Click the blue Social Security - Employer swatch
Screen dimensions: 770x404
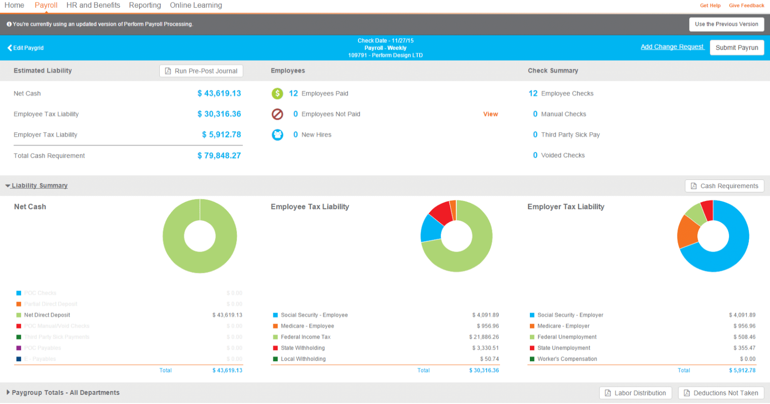pos(532,315)
